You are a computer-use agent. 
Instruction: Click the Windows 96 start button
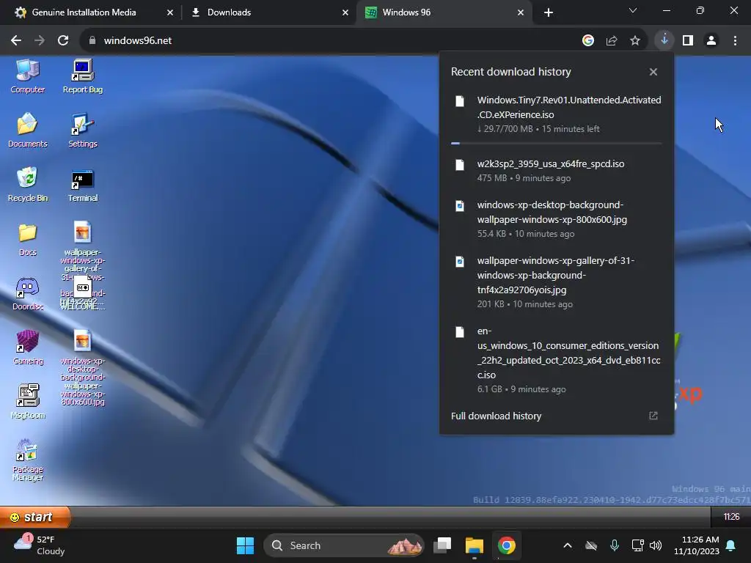(x=35, y=517)
